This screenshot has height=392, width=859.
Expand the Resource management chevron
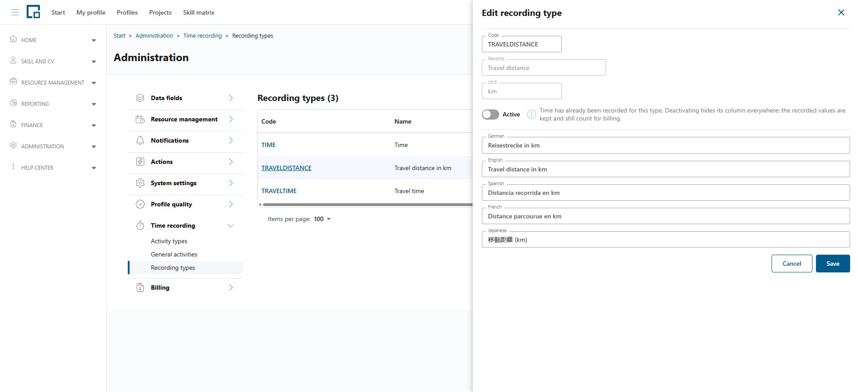pos(231,119)
